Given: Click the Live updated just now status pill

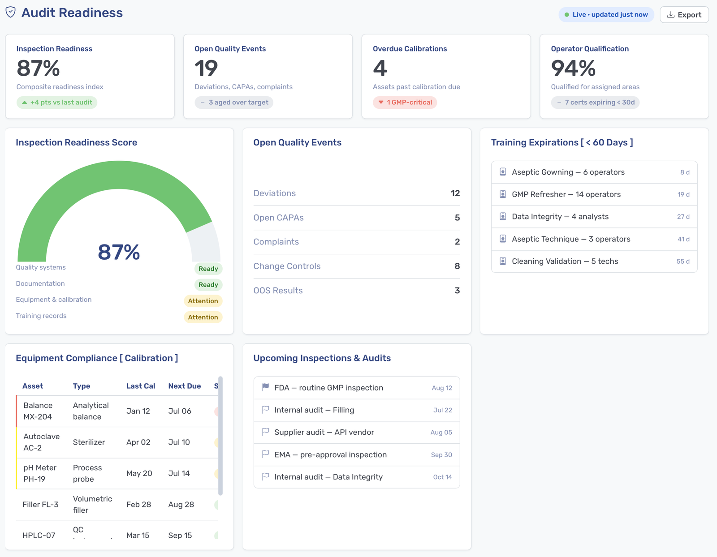Looking at the screenshot, I should (606, 15).
